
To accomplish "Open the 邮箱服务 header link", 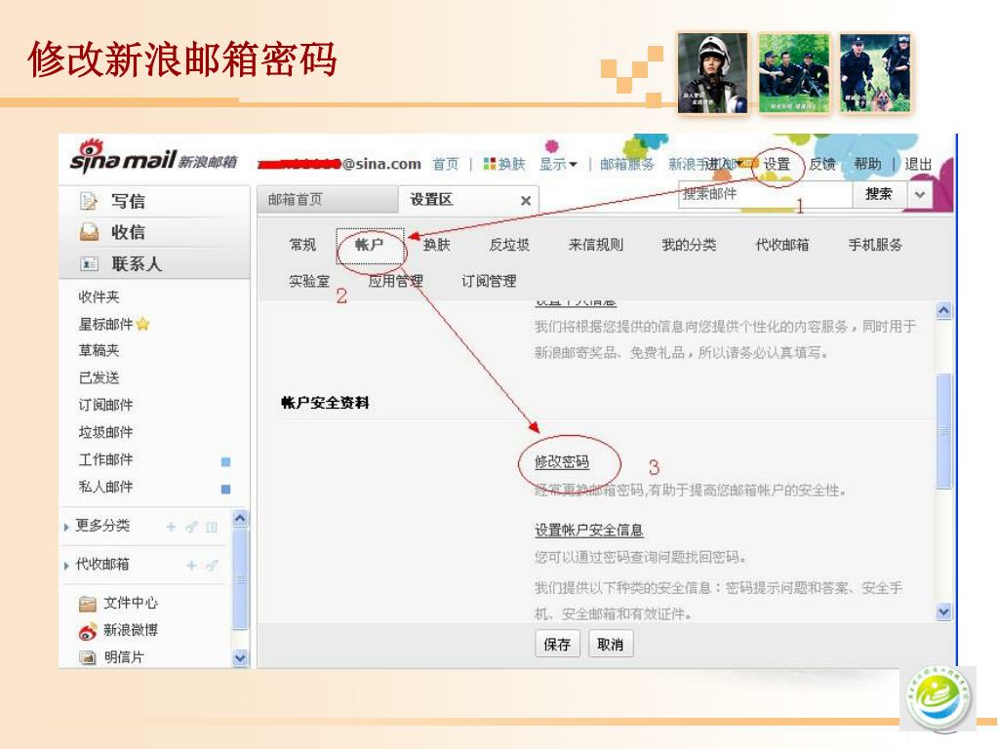I will pyautogui.click(x=627, y=164).
